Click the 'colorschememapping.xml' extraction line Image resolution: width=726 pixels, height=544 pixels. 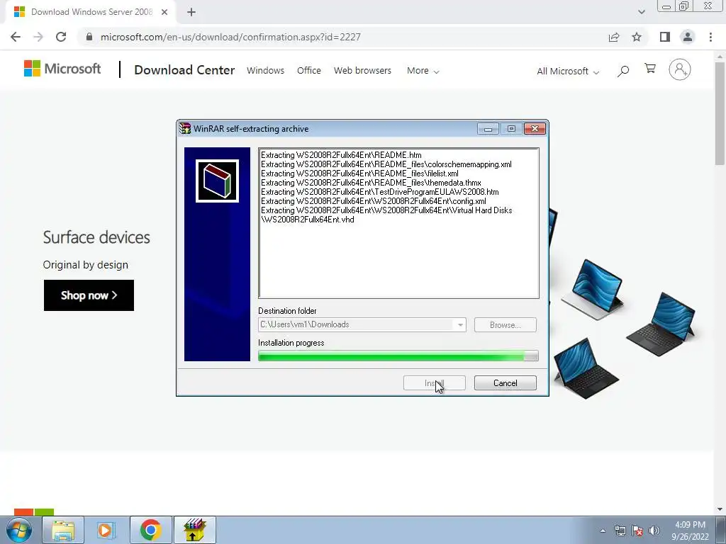coord(386,164)
